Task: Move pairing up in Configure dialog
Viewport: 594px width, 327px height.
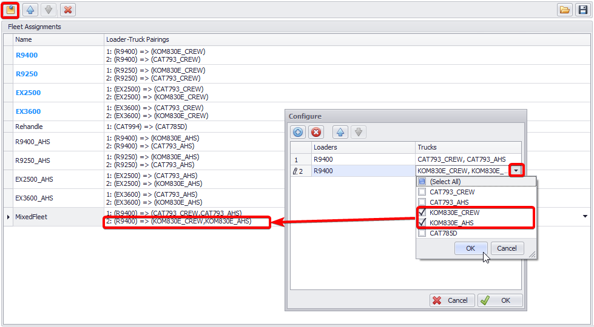Action: click(340, 132)
